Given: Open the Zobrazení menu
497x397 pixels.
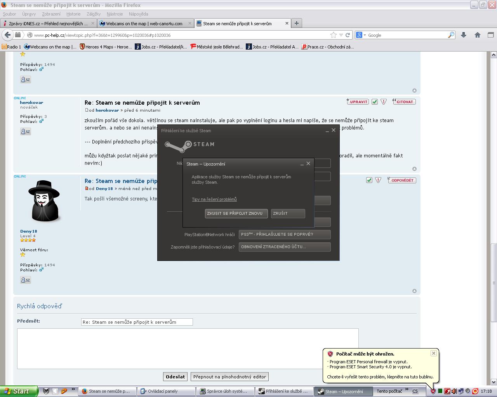Looking at the screenshot, I should 51,14.
